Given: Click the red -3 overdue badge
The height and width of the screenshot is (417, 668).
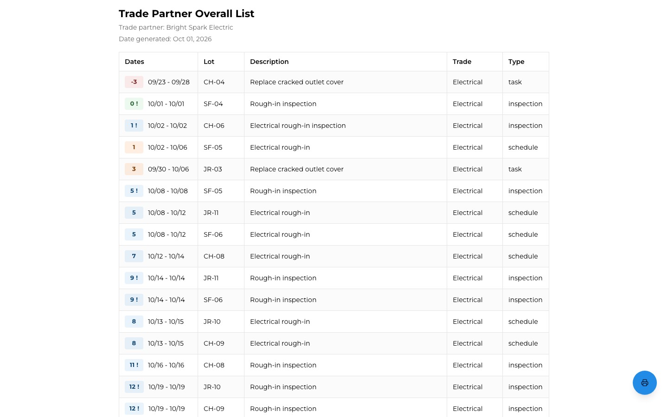Looking at the screenshot, I should [x=134, y=82].
